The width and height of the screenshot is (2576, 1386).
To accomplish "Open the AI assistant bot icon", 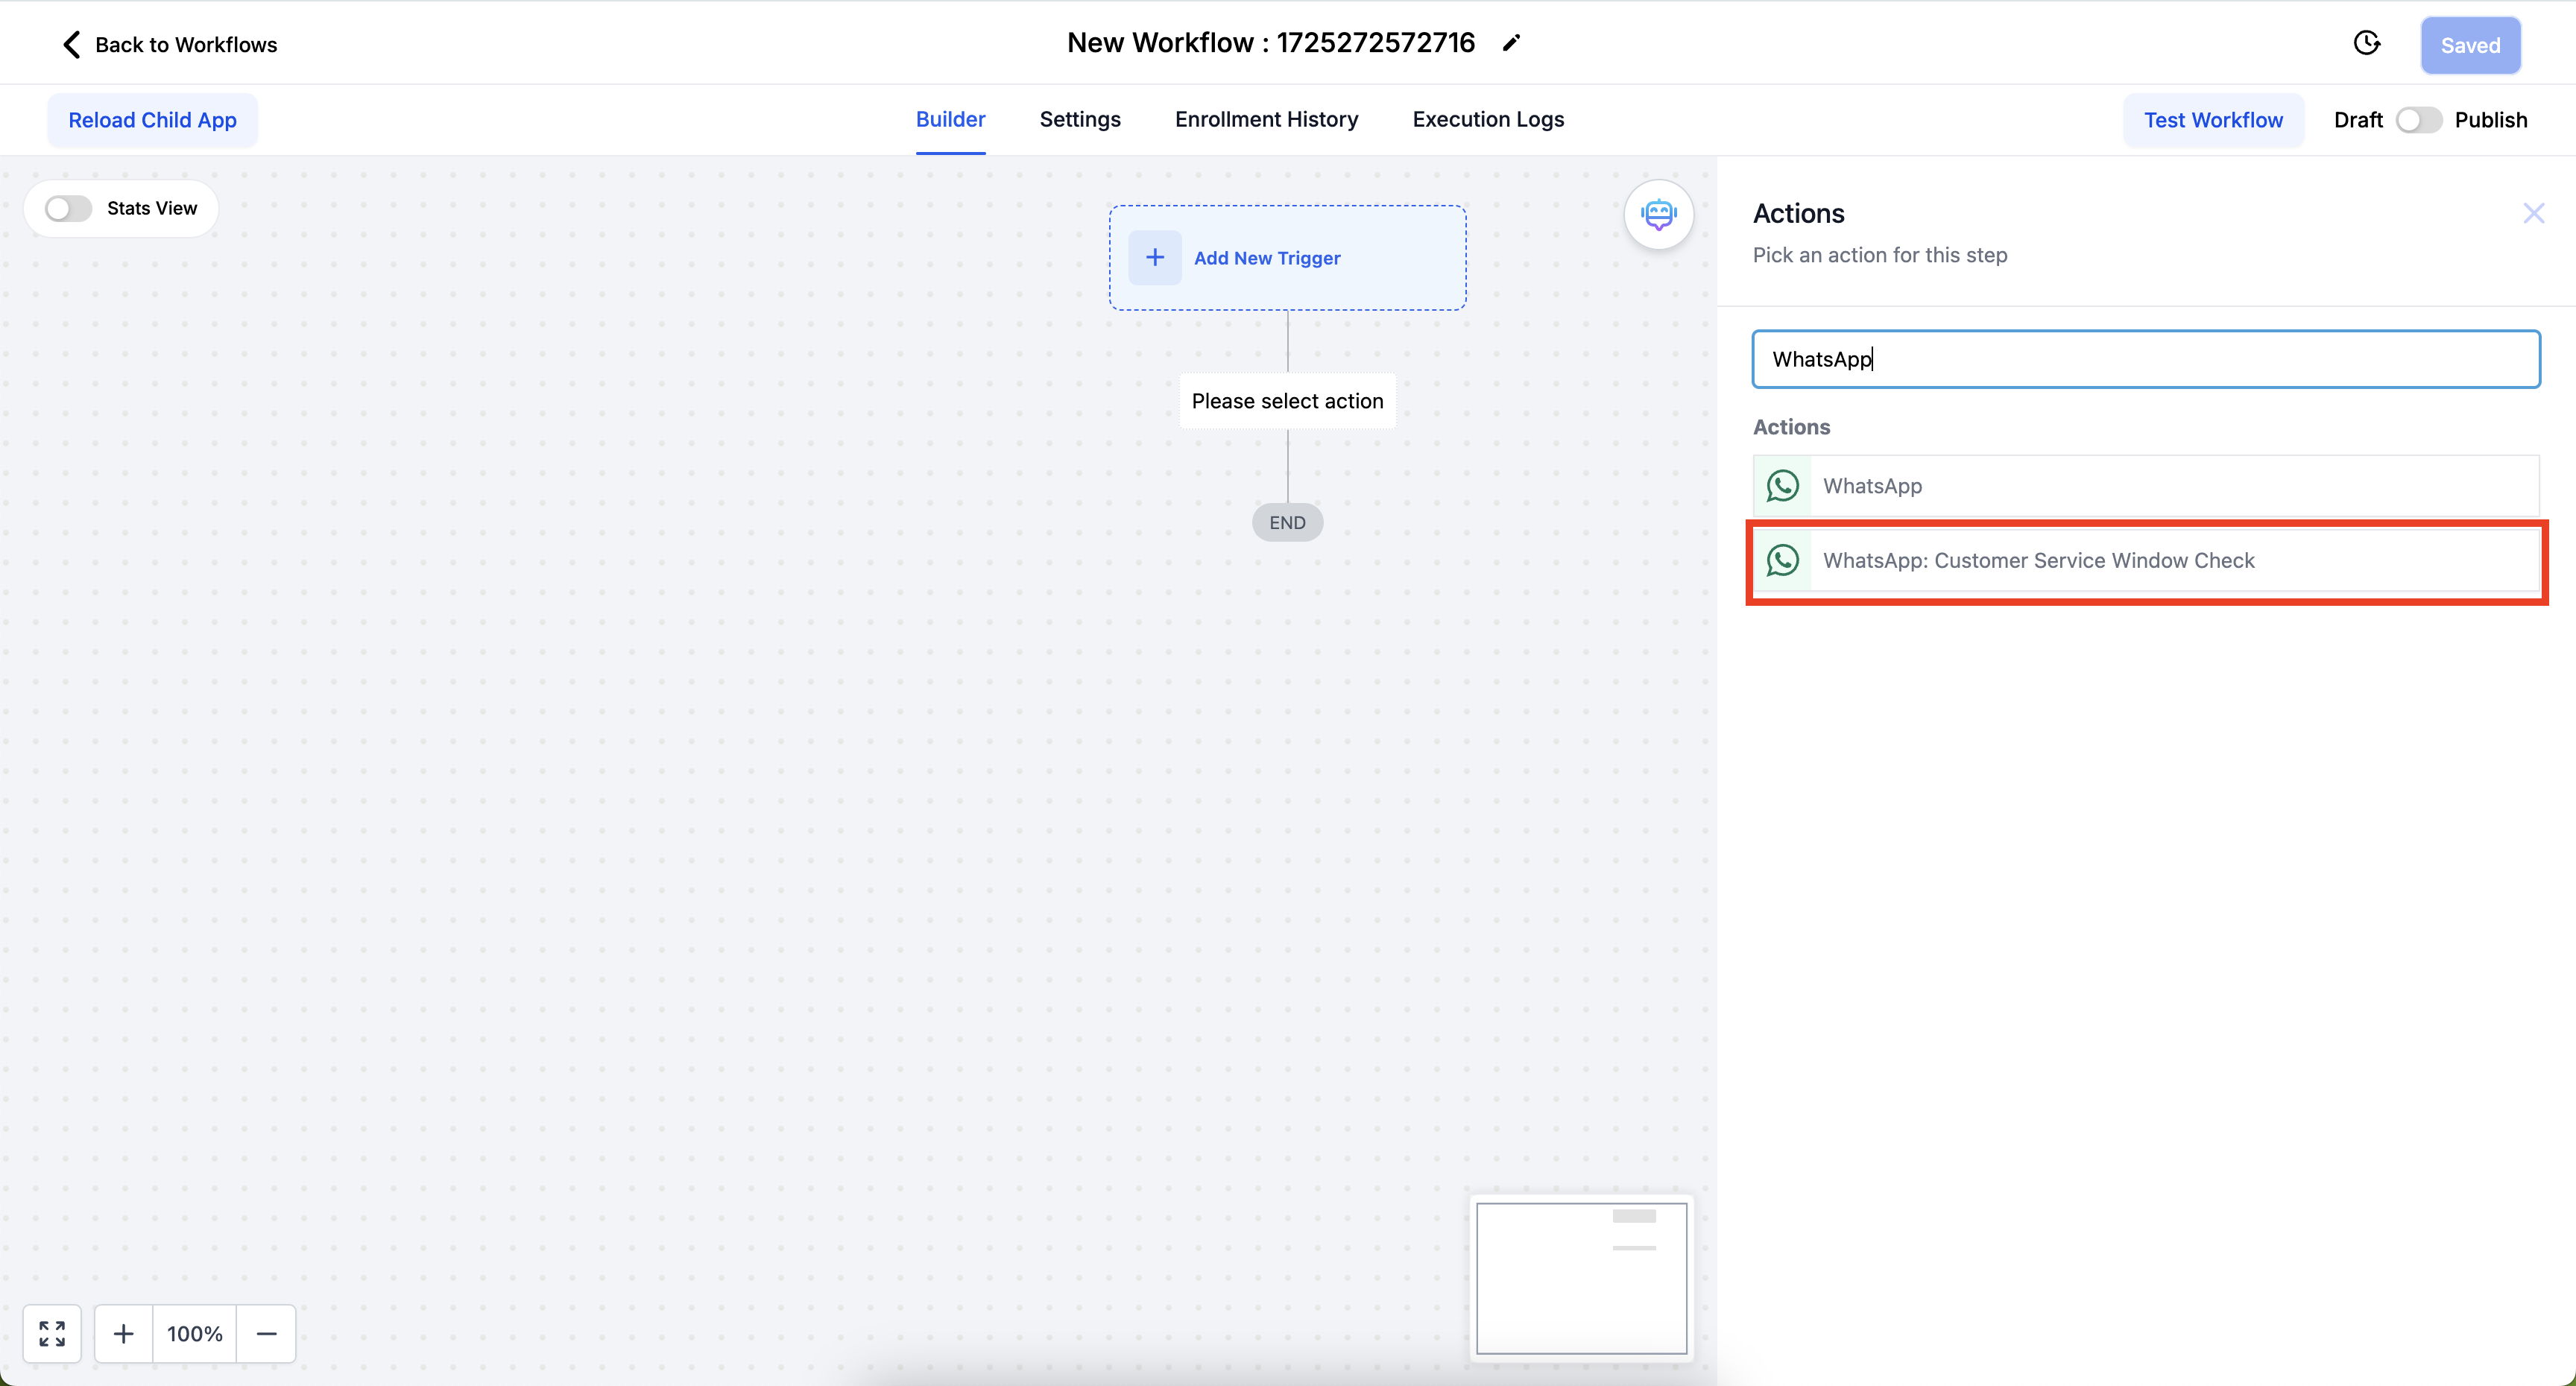I will point(1658,214).
